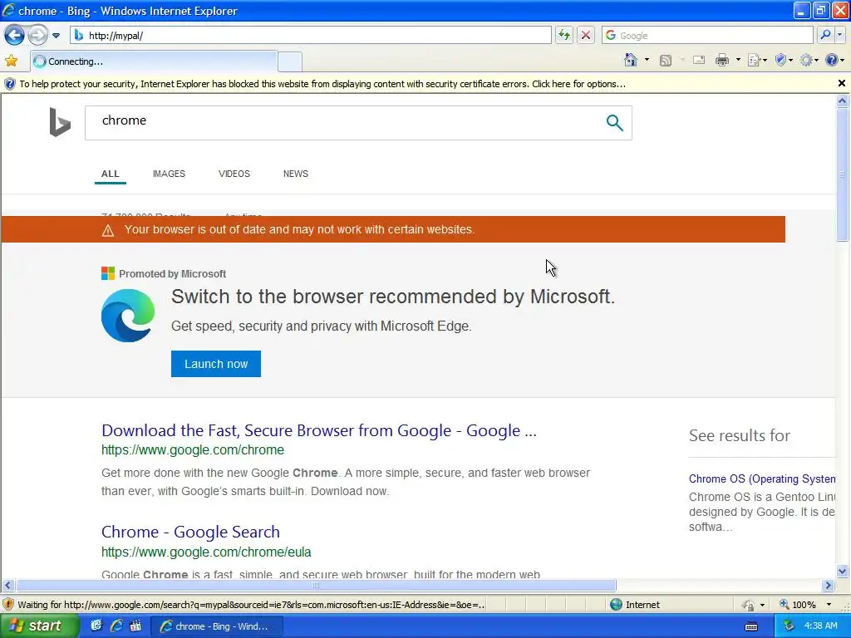
Task: Click the 100% zoom level button
Action: (797, 605)
